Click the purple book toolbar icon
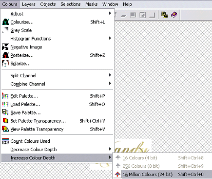 pos(174,15)
